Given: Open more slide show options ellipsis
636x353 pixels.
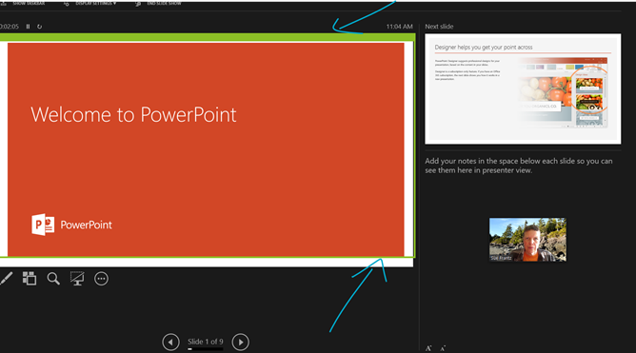Looking at the screenshot, I should [x=101, y=279].
